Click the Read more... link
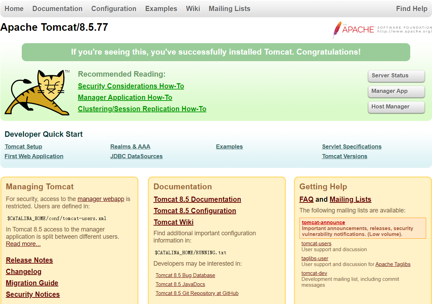Viewport: 432px width, 304px height. tap(23, 244)
